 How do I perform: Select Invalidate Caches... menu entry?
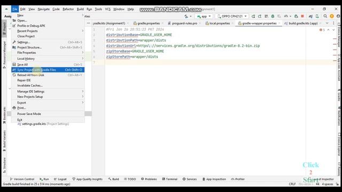coord(48,85)
